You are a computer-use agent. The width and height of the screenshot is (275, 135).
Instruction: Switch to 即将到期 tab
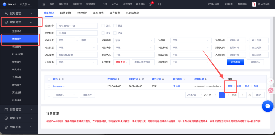(x=66, y=13)
